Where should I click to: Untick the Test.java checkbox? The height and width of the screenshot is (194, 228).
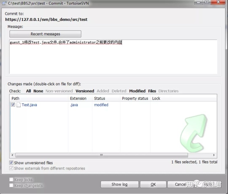[x=13, y=105]
